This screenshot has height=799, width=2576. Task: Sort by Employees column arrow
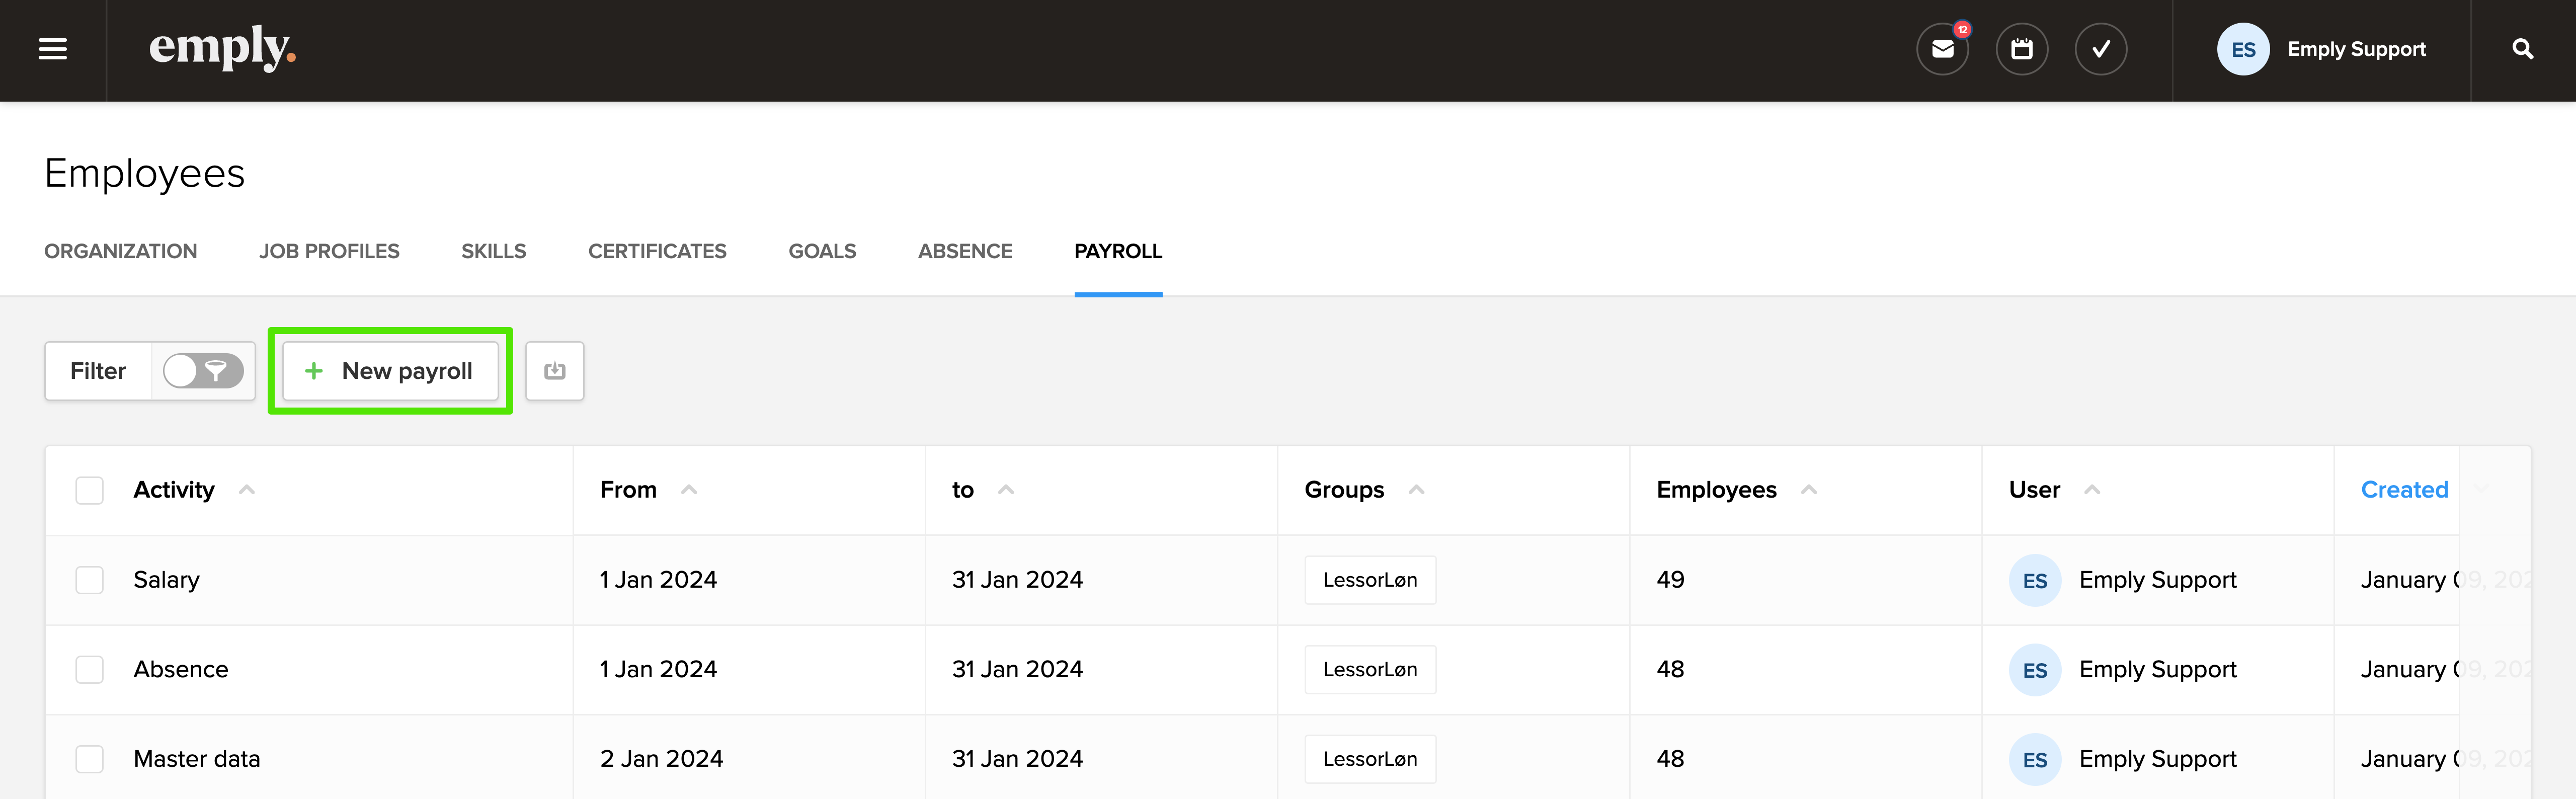(1808, 490)
